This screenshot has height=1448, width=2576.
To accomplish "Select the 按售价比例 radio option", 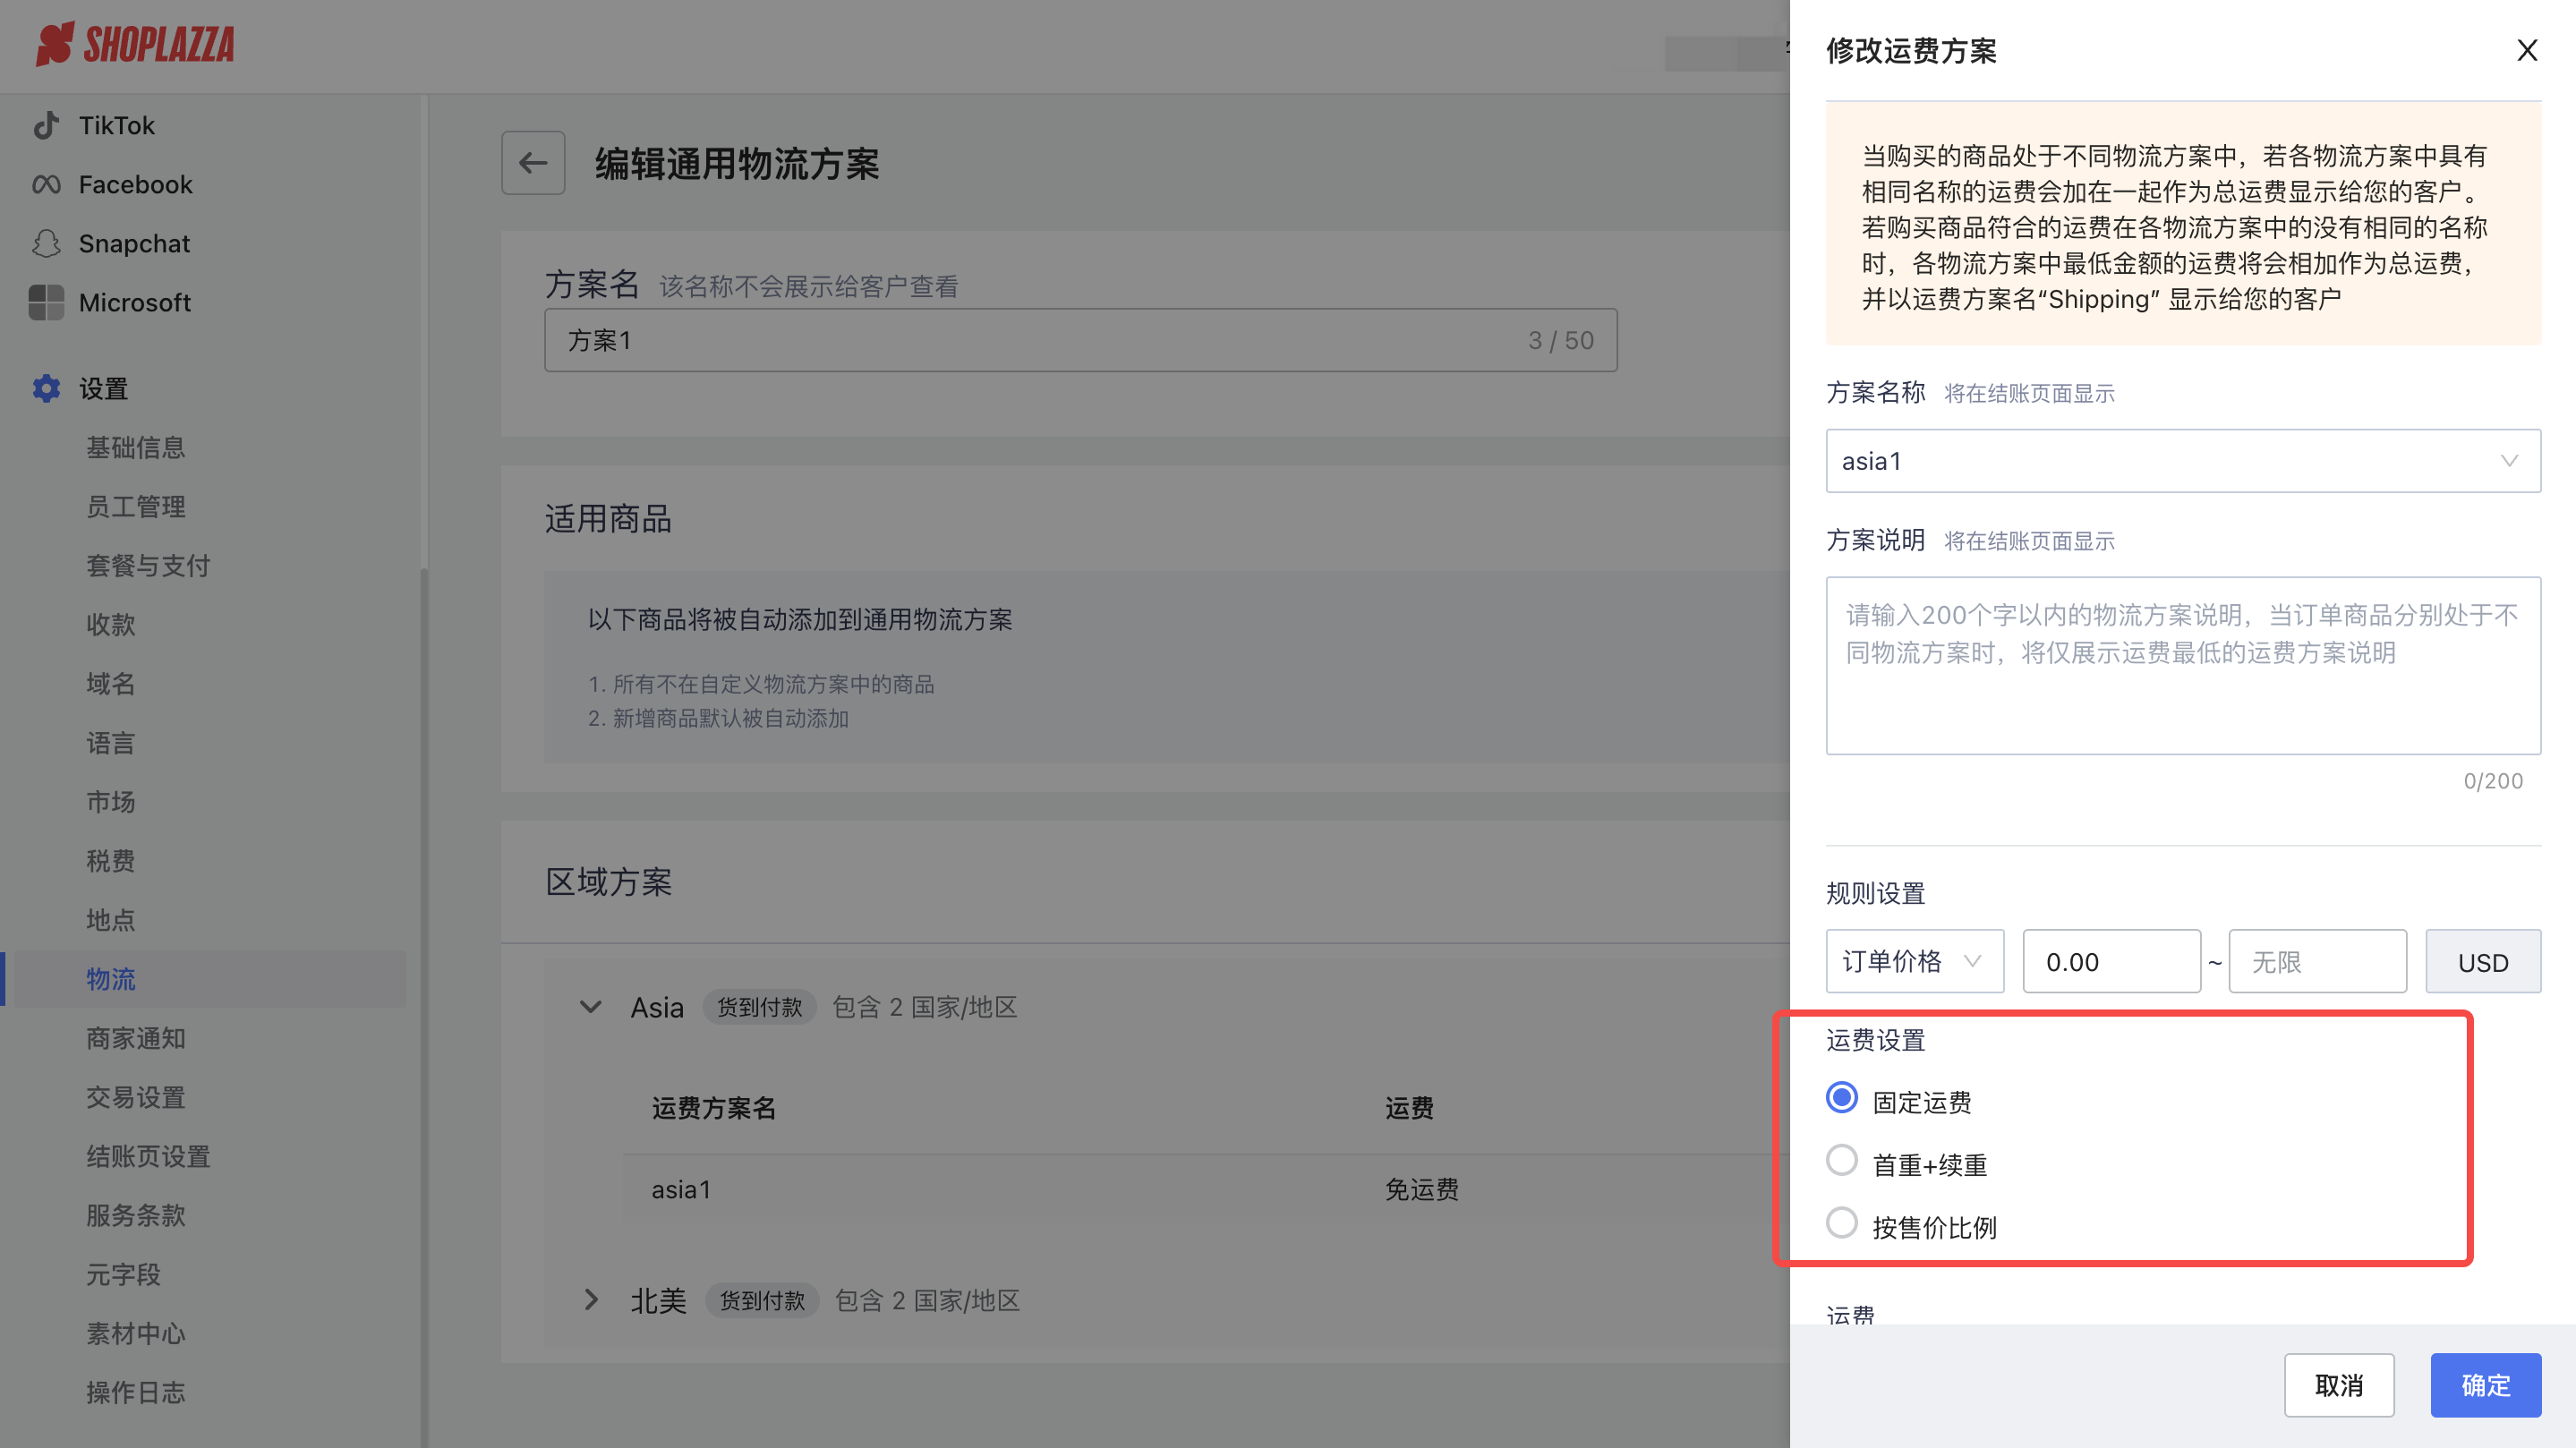I will coord(1842,1223).
